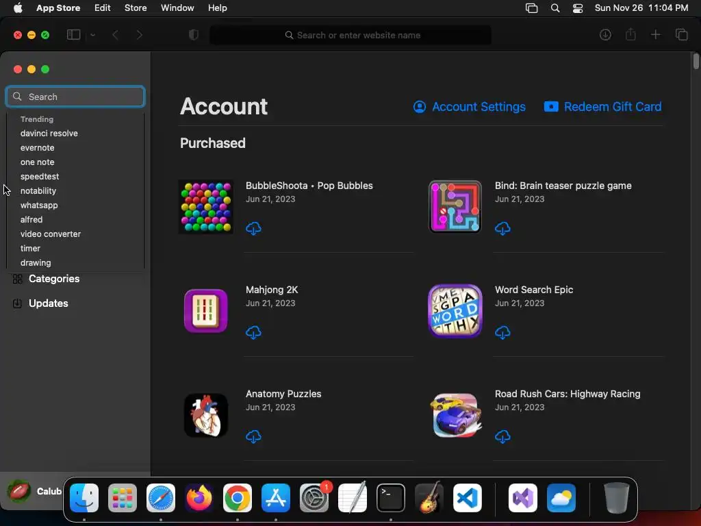
Task: Click date and time in menu bar
Action: [x=641, y=8]
